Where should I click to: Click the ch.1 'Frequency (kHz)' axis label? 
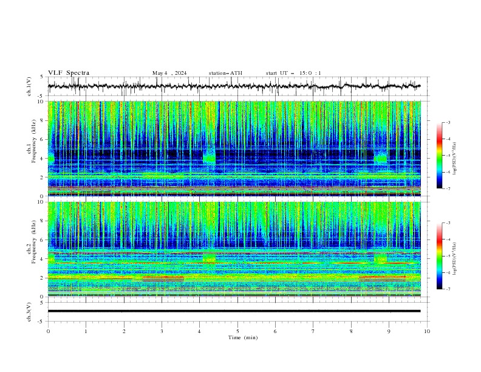pos(33,140)
